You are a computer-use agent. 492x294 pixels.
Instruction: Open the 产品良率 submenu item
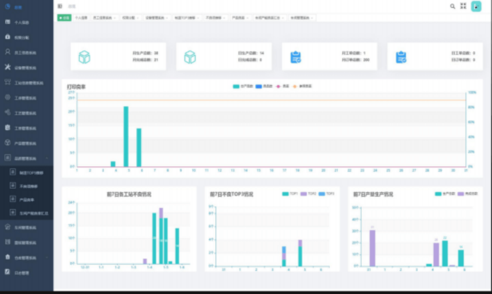pyautogui.click(x=27, y=200)
